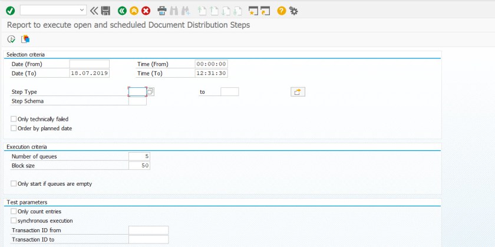Click the Find Next binoculars icon

point(185,11)
